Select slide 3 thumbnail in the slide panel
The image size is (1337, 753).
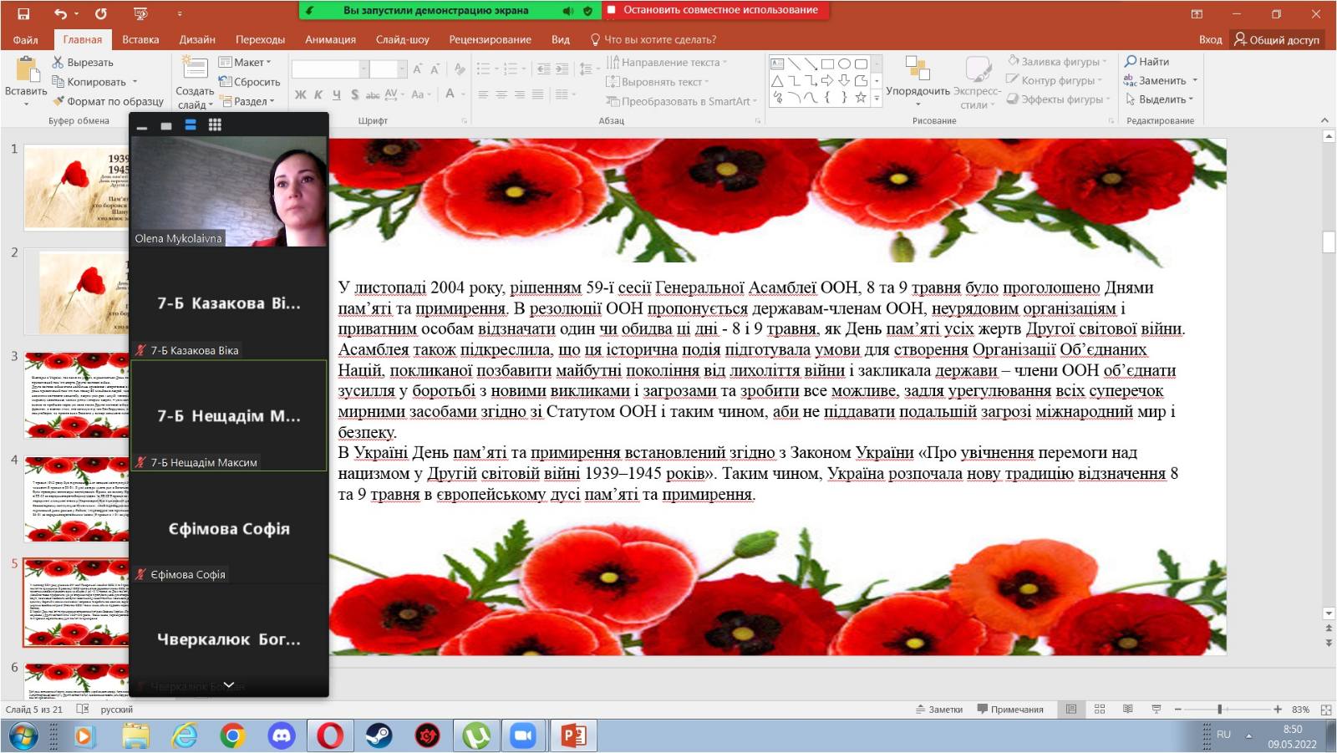(76, 395)
